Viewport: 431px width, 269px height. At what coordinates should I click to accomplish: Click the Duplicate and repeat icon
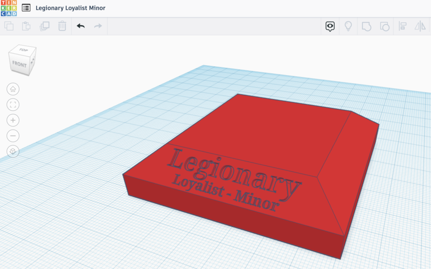coord(45,26)
